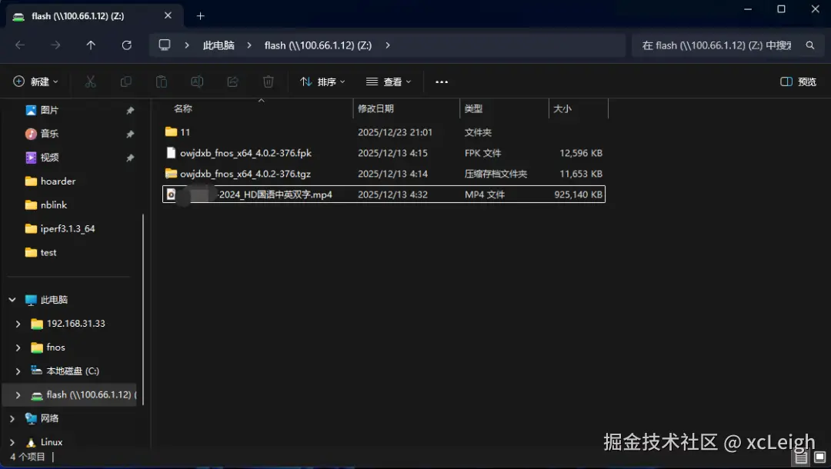Click the Refresh icon in the address bar
Screen dimensions: 831x469
pos(126,45)
